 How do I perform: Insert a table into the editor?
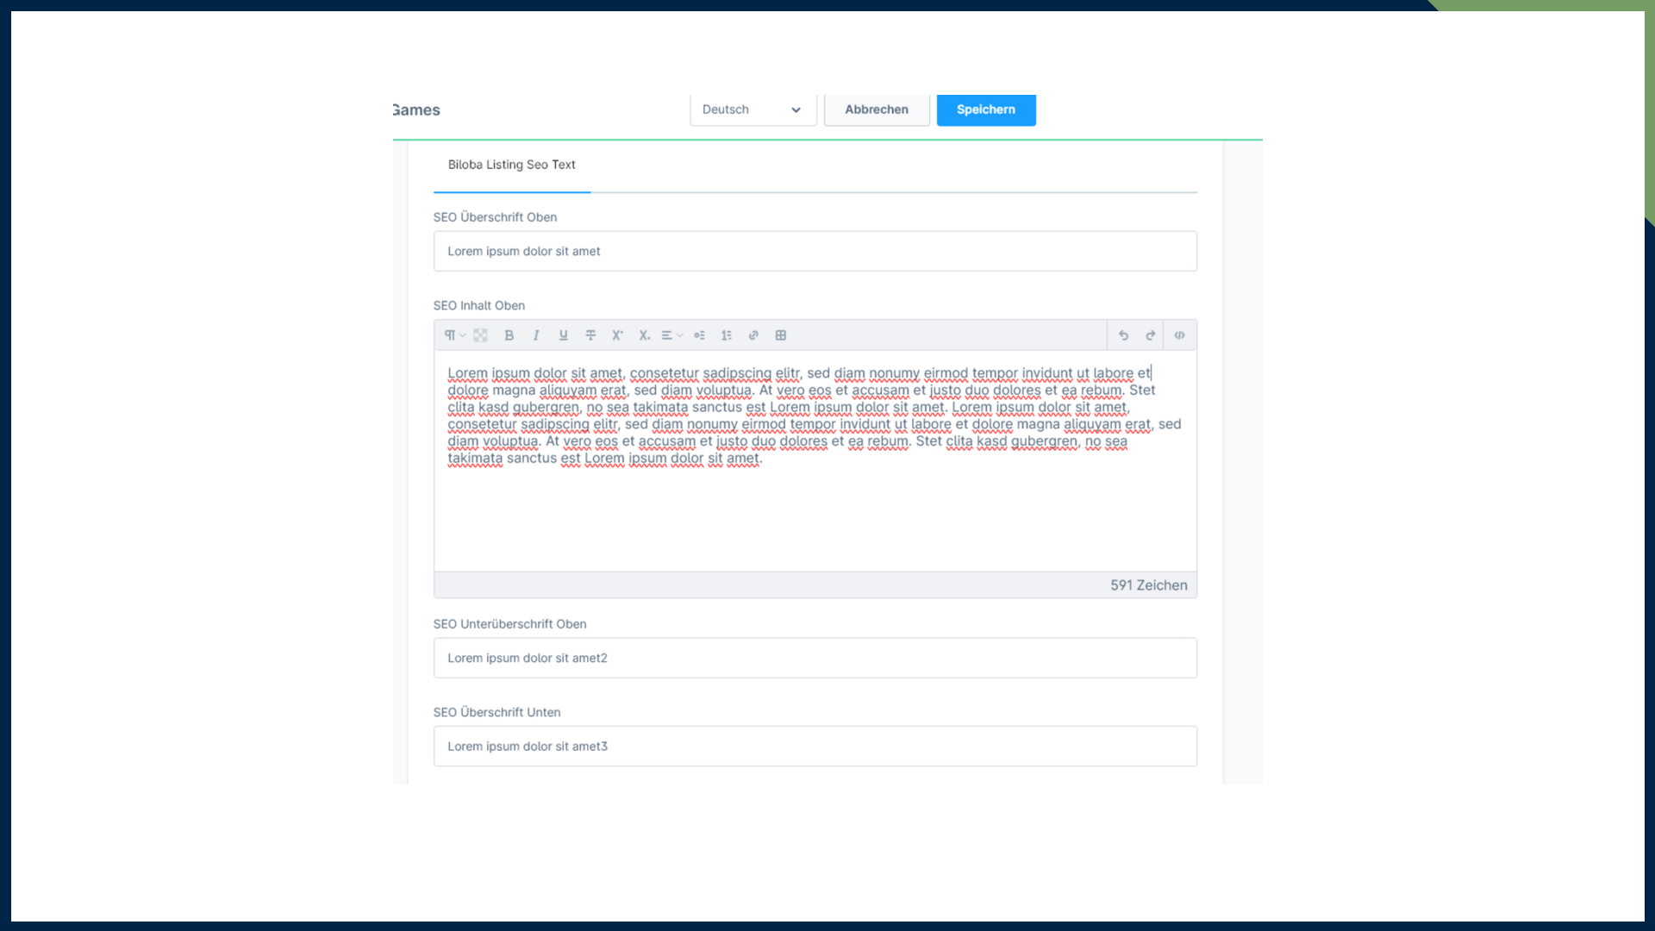coord(781,335)
